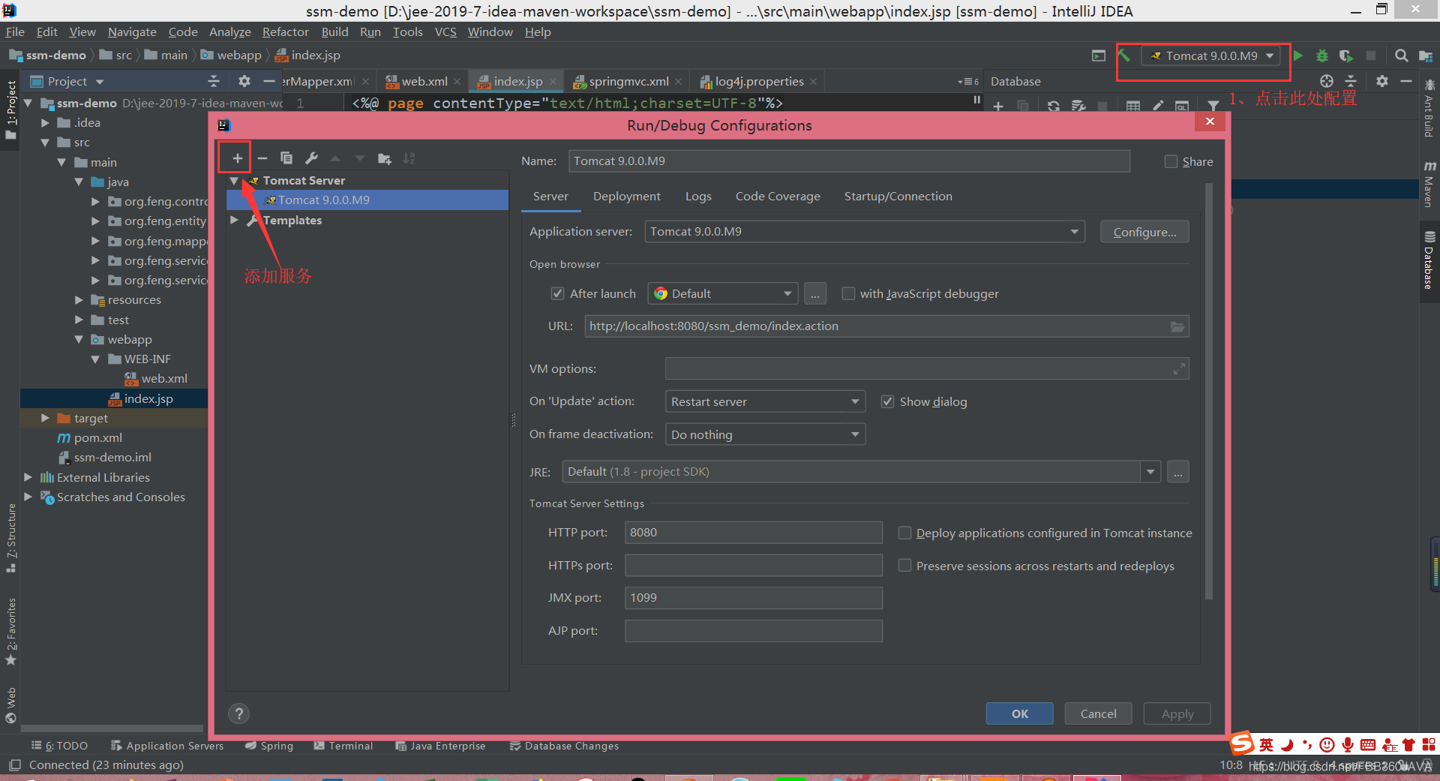Open edit templates wrench icon

pos(311,158)
